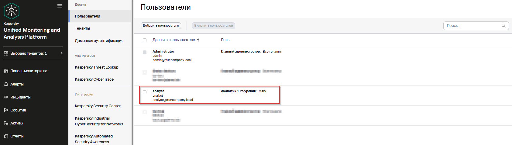
Task: Click admin@truecompany.local email text
Action: (x=172, y=60)
